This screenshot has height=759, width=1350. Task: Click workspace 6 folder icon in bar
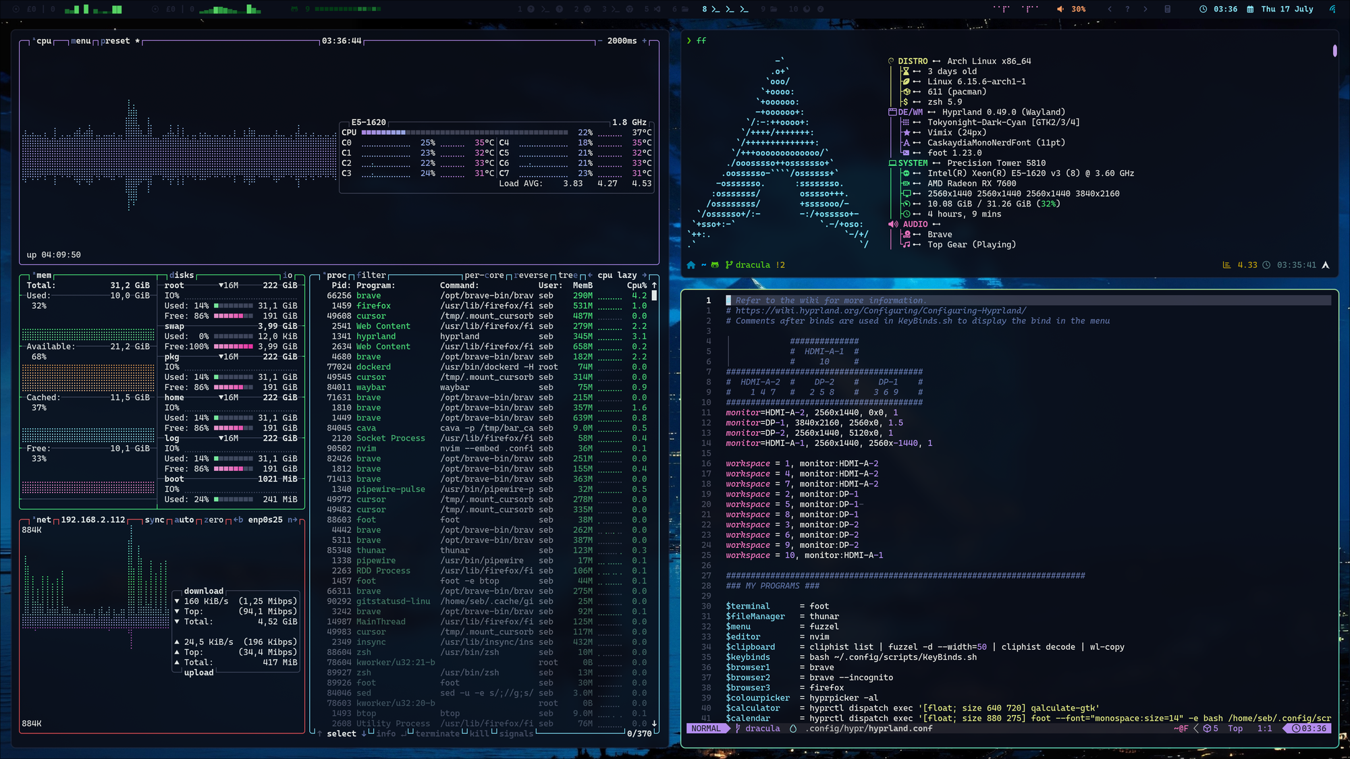[684, 9]
